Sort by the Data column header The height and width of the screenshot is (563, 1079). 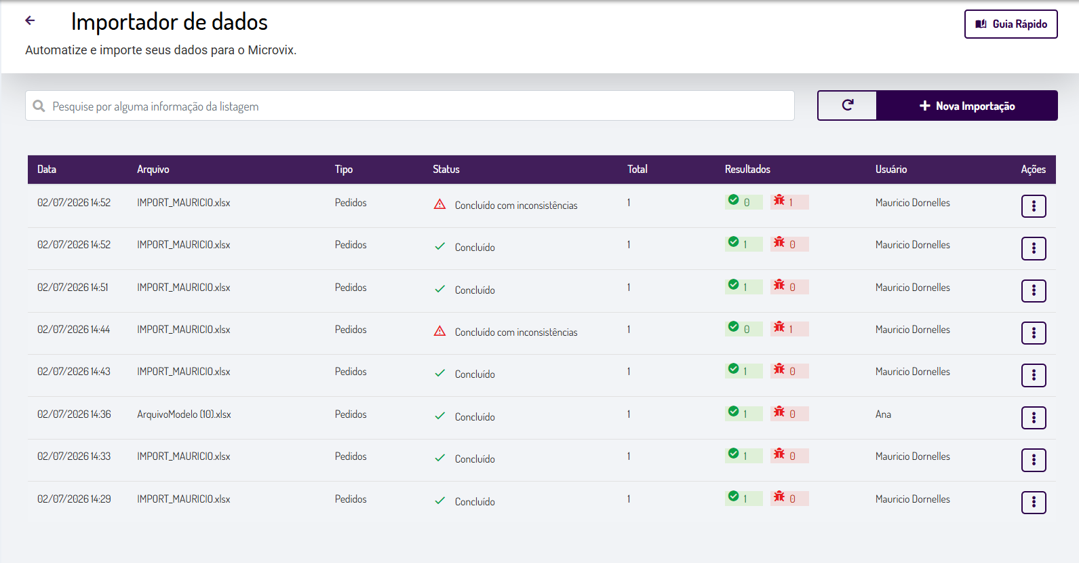(x=47, y=169)
